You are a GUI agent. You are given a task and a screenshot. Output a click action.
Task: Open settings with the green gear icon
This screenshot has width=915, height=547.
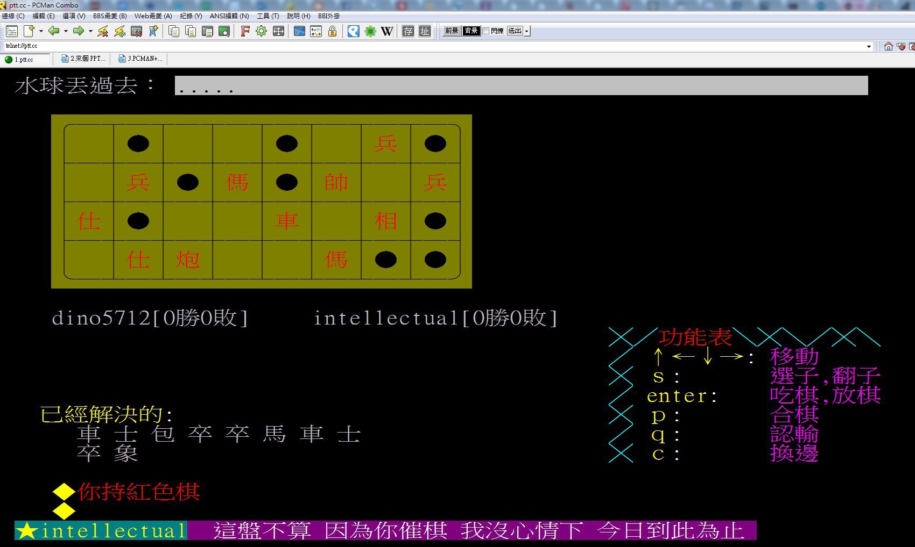click(x=261, y=31)
